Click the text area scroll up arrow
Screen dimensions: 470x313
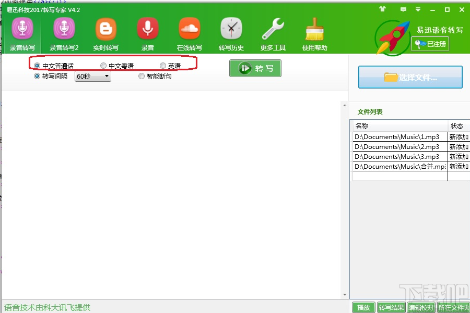(345, 105)
